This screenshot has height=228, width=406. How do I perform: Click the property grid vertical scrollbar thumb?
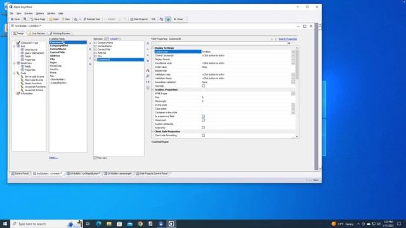click(297, 65)
